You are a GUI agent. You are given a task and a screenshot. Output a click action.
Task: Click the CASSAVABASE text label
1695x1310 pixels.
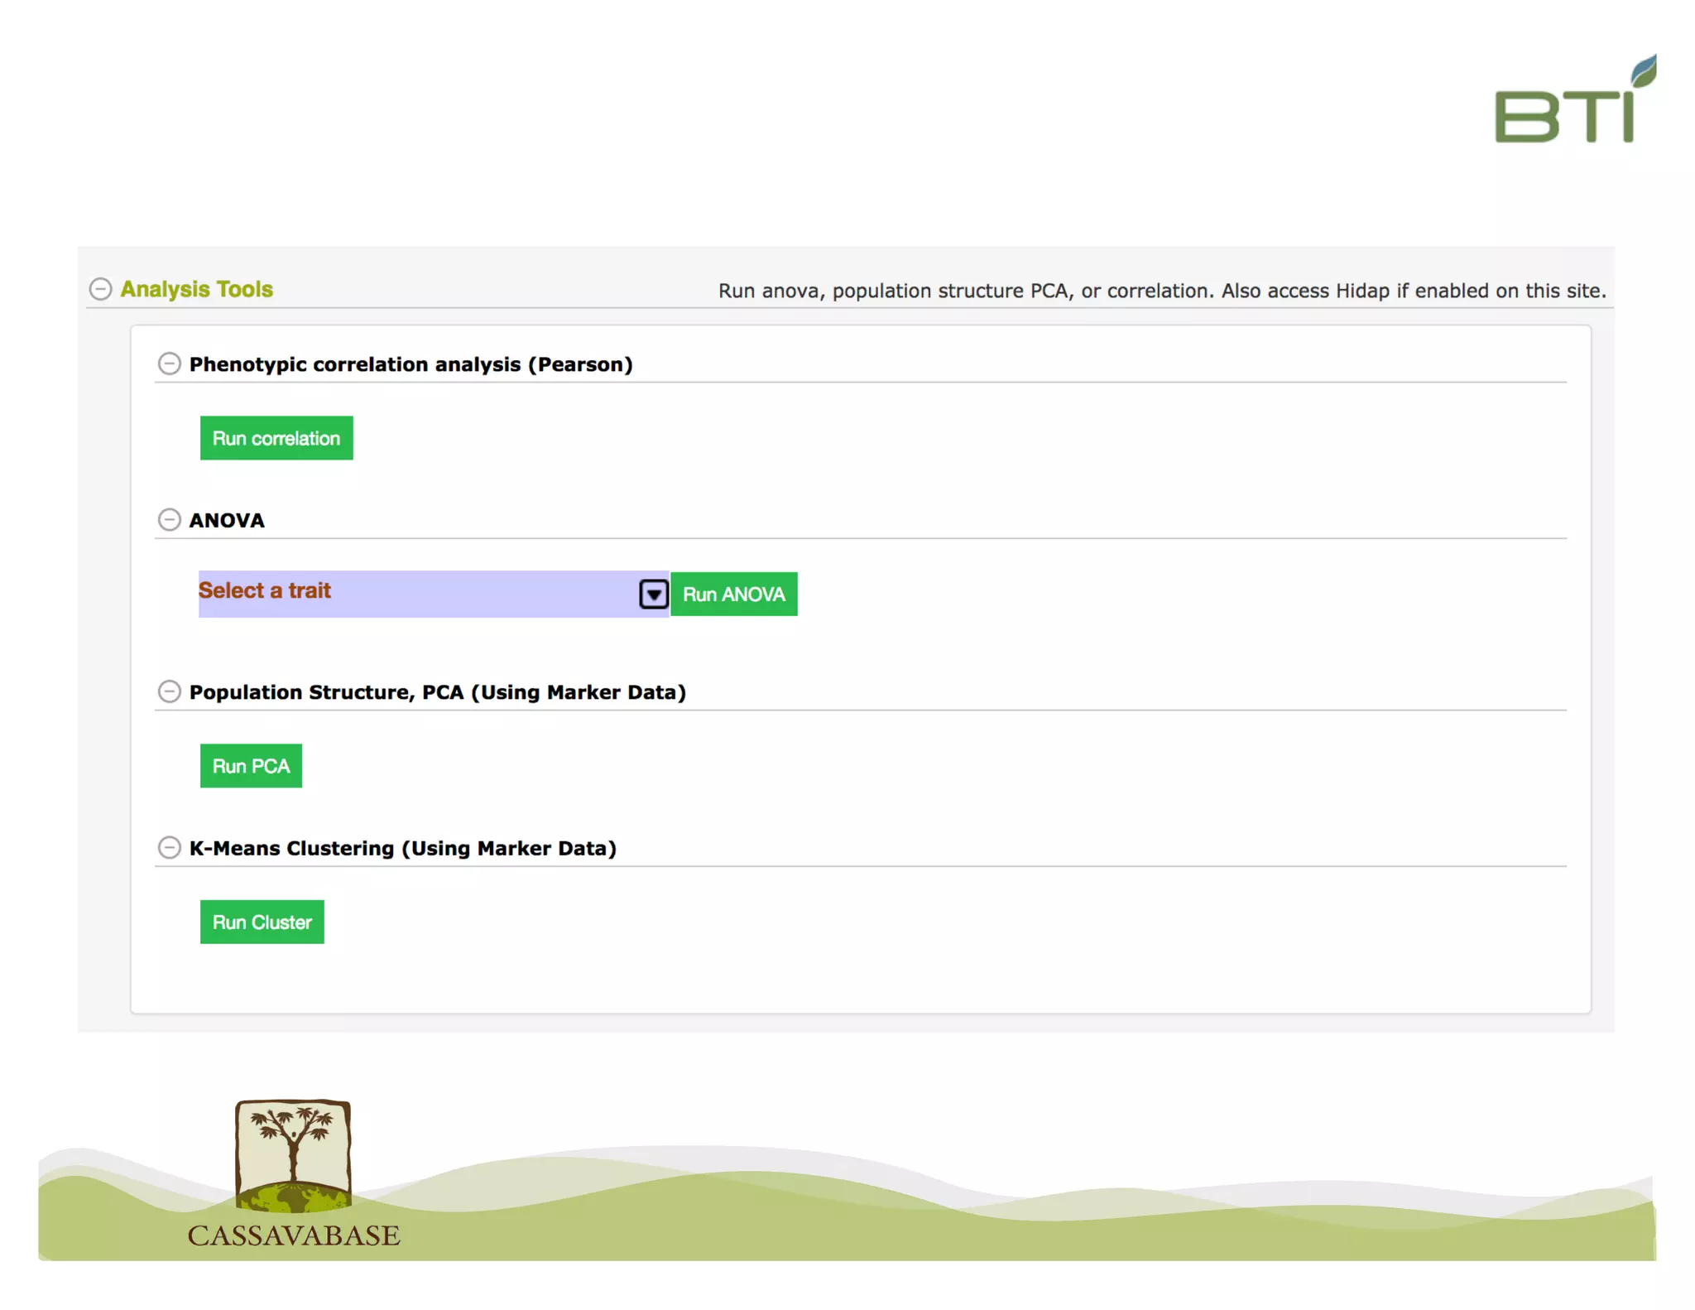[x=294, y=1235]
